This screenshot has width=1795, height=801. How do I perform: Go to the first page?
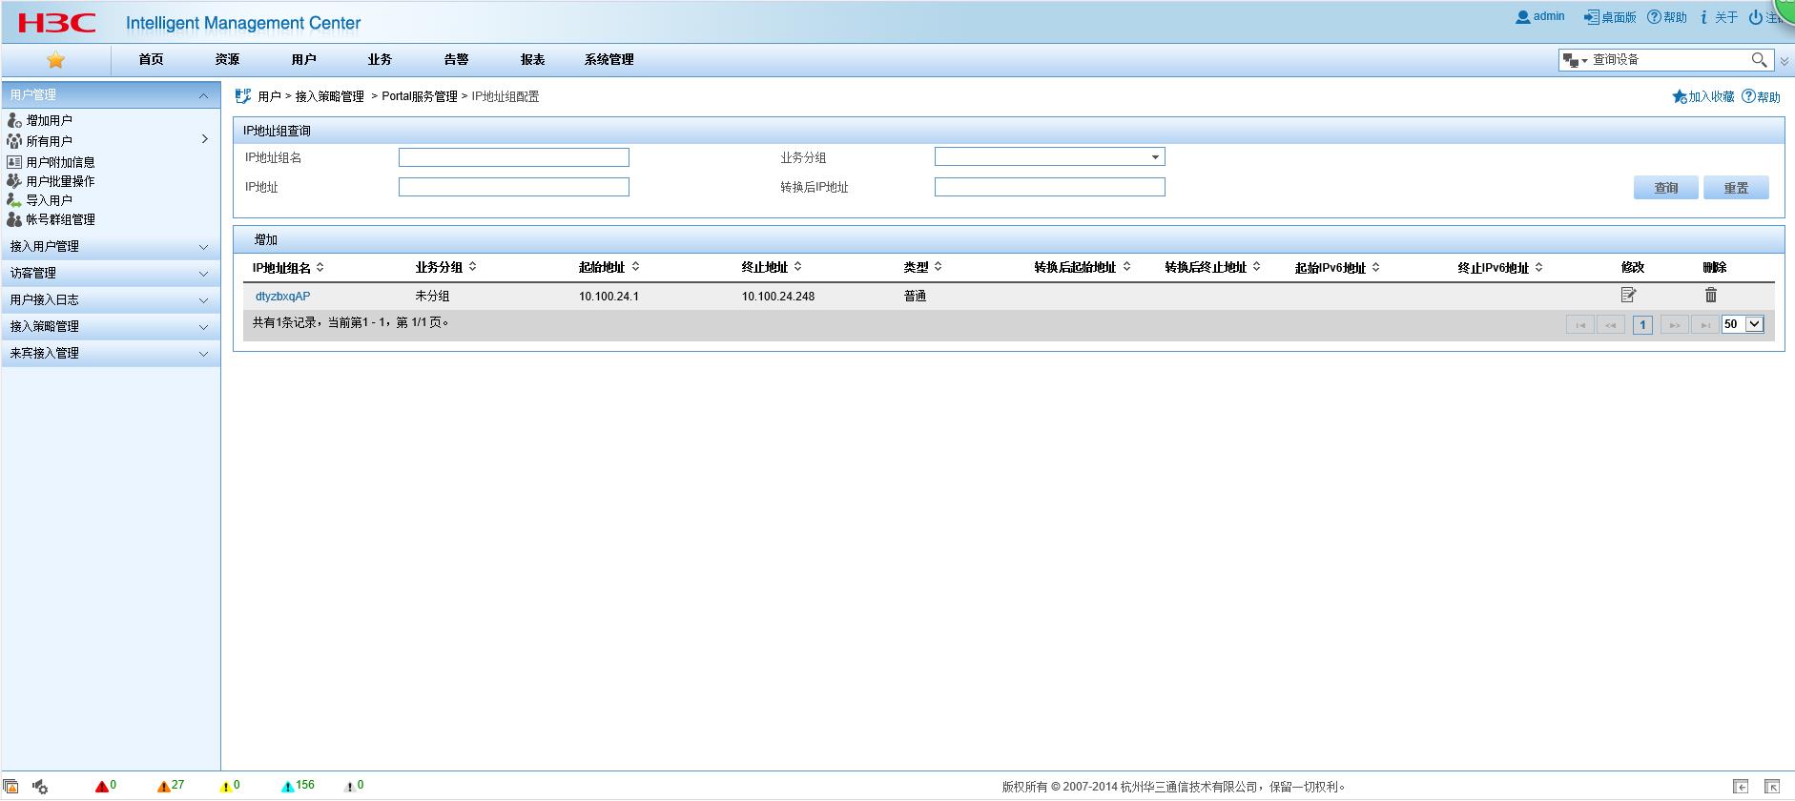point(1580,325)
